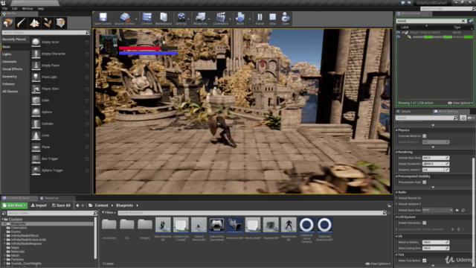Uncheck Allow Tick Before Begin Play
This screenshot has width=476, height=268.
(425, 261)
